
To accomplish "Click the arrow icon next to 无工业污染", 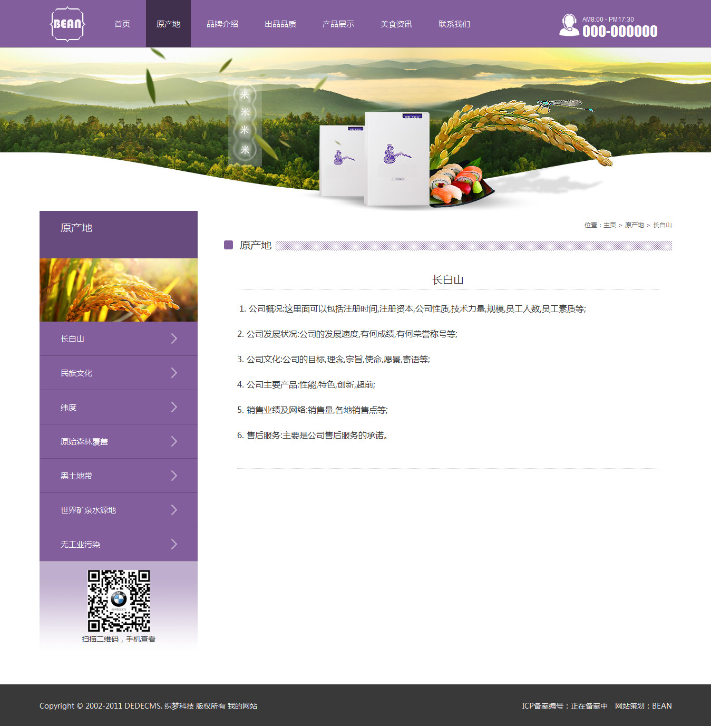I will click(174, 544).
